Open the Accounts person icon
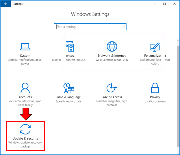The width and height of the screenshot is (180, 155). coord(25,88)
